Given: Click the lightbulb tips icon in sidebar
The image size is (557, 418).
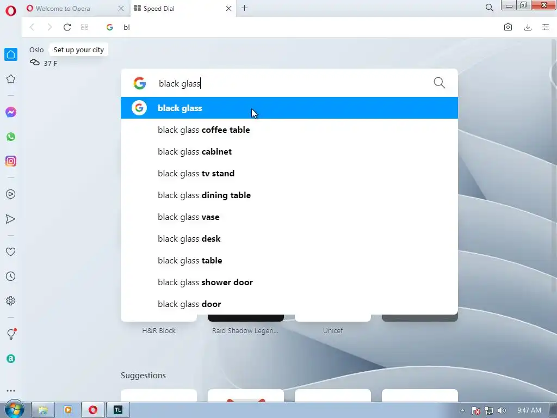Looking at the screenshot, I should coord(11,334).
